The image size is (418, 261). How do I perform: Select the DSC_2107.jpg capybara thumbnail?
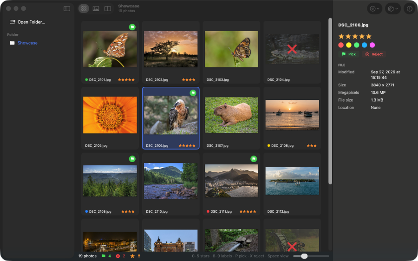coord(231,115)
